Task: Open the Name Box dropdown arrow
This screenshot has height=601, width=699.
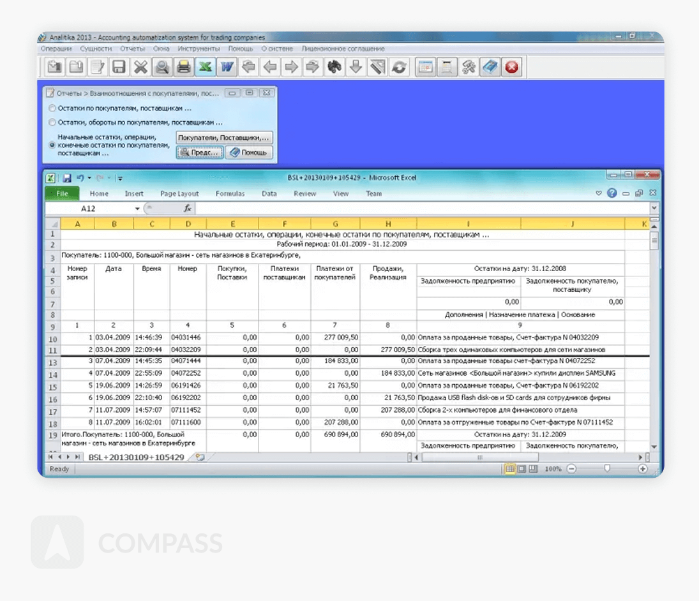Action: (x=137, y=209)
